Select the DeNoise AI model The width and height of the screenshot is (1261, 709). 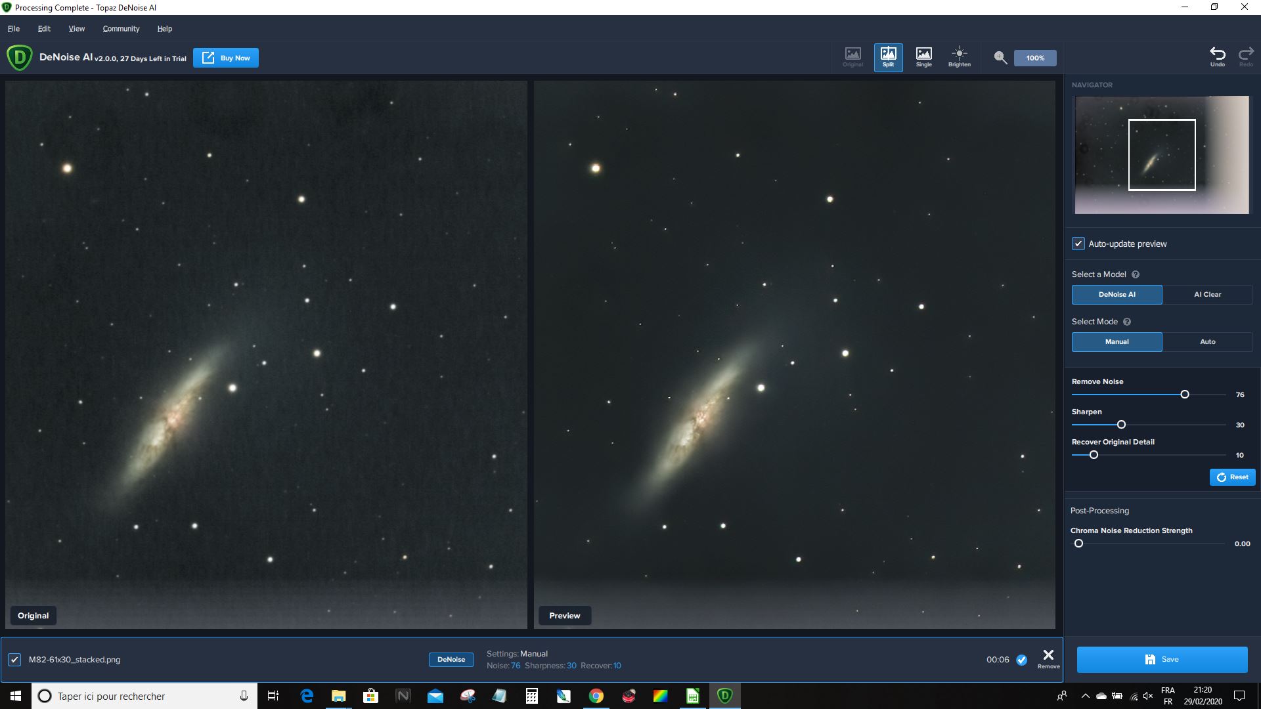1117,295
